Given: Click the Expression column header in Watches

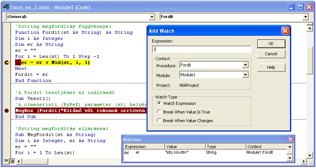Looking at the screenshot, I should coord(144,147).
